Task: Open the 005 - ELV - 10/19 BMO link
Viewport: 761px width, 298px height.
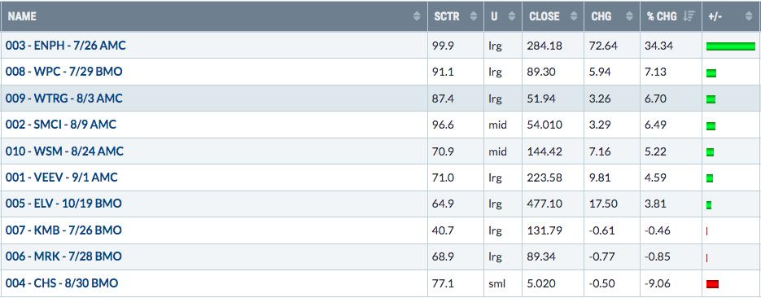Action: click(x=63, y=204)
